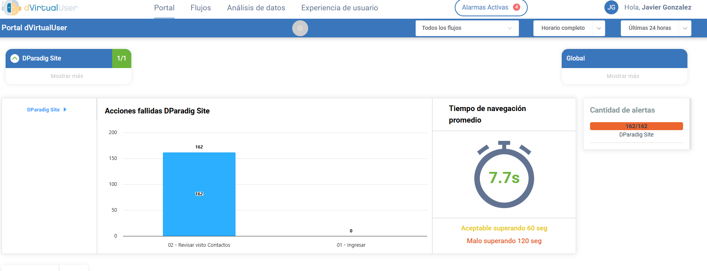Click the 02 - Revisar visto Contactos label

(199, 245)
